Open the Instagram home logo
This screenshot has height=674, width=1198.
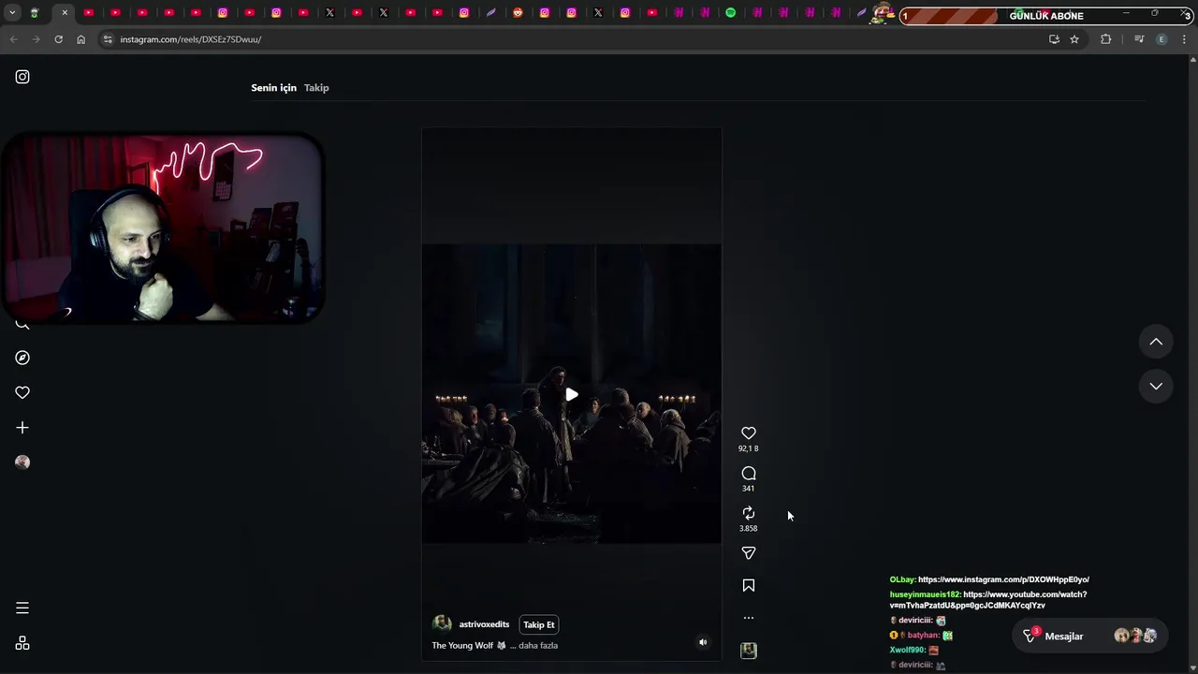click(22, 77)
